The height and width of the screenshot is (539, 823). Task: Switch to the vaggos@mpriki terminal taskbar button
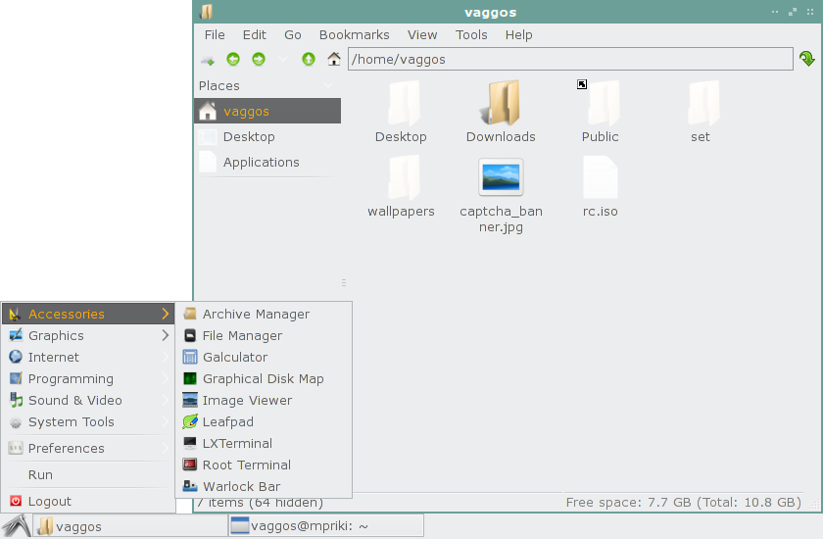coord(326,526)
